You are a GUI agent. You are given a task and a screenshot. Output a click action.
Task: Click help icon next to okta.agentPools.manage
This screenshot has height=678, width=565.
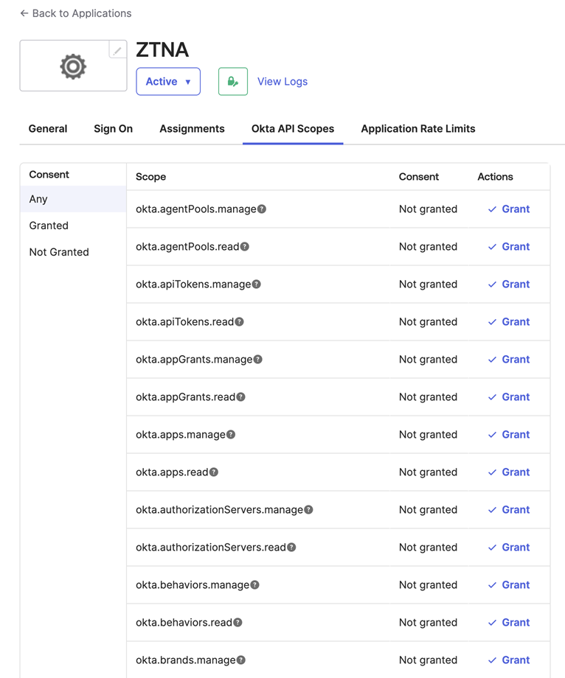tap(262, 209)
